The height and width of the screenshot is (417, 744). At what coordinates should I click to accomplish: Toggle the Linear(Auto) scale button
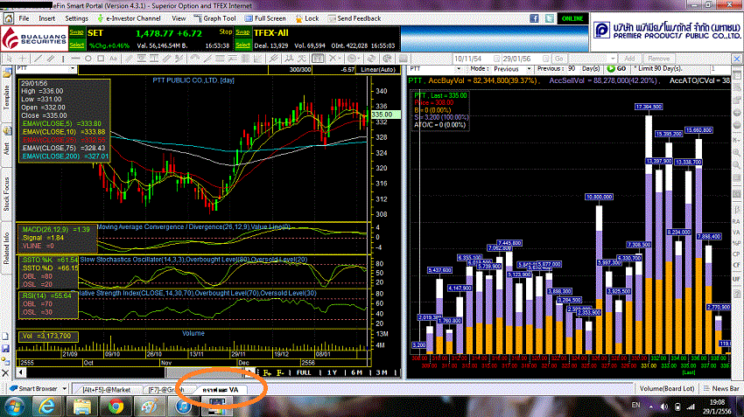(378, 69)
